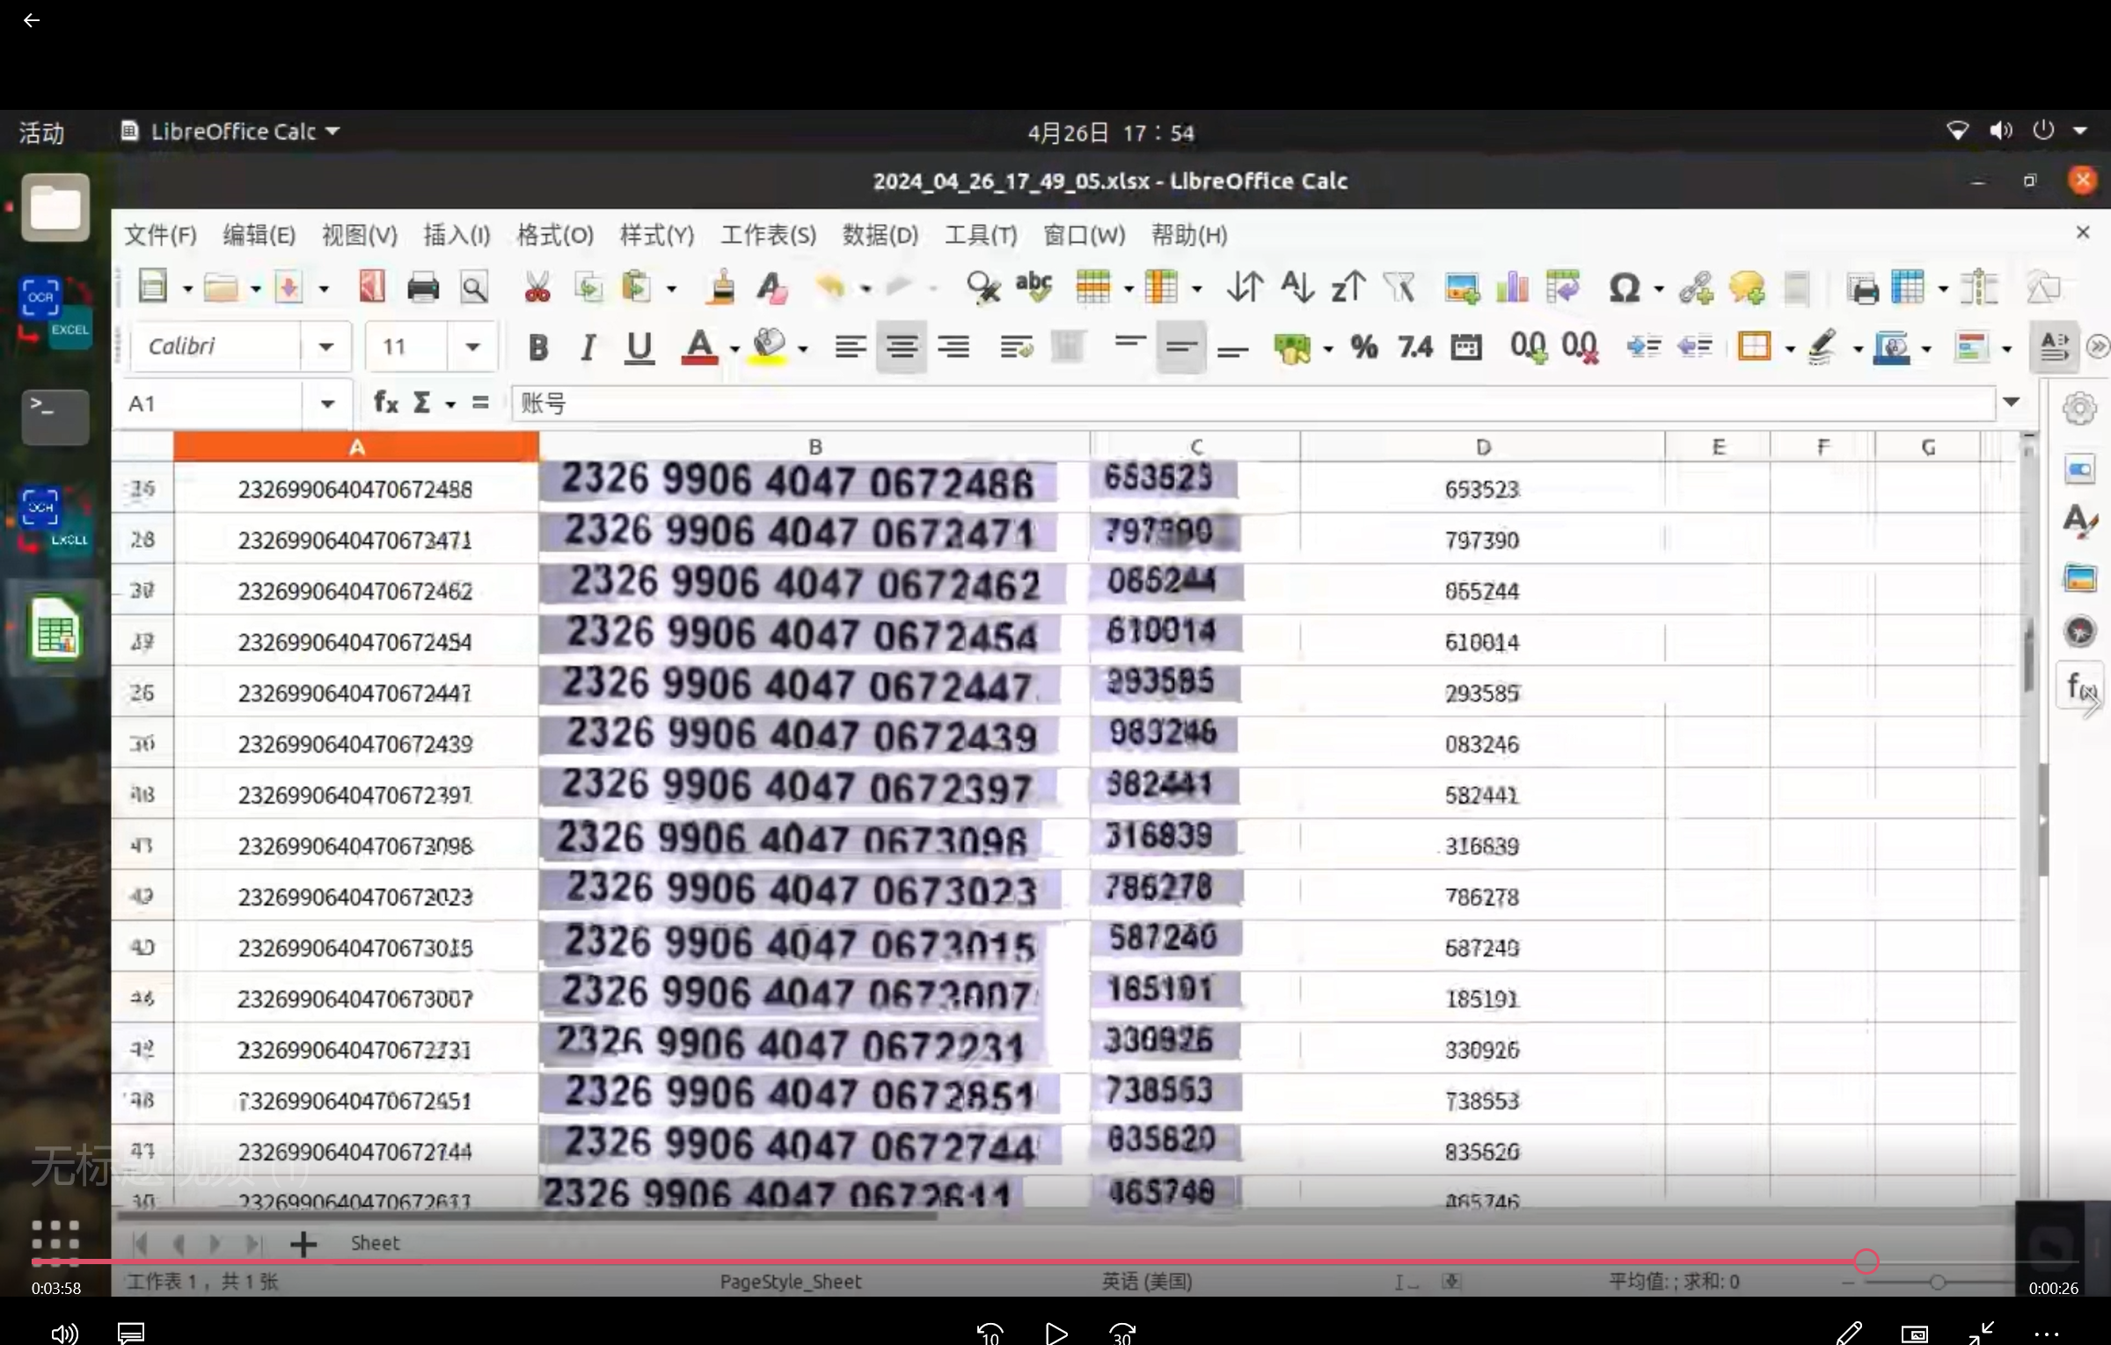Run the spelling check abc icon
Screen dimensions: 2111x1345
(x=1034, y=287)
